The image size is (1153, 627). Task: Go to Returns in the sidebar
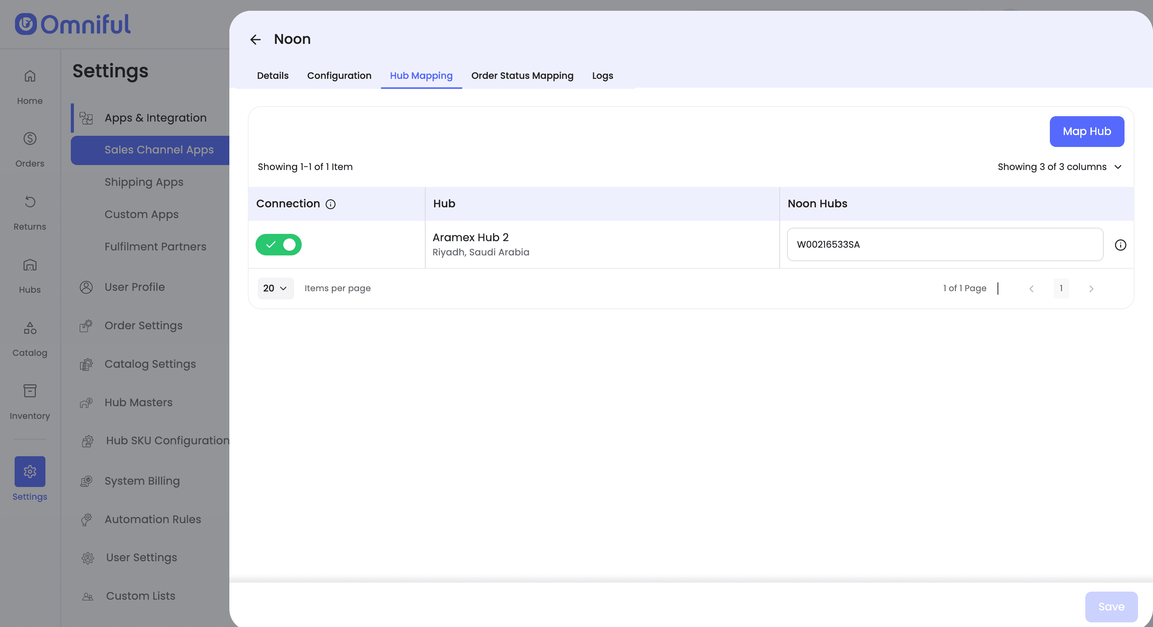(30, 213)
